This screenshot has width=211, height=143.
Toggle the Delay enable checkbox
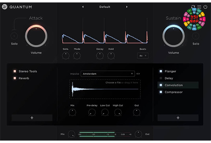(161, 78)
